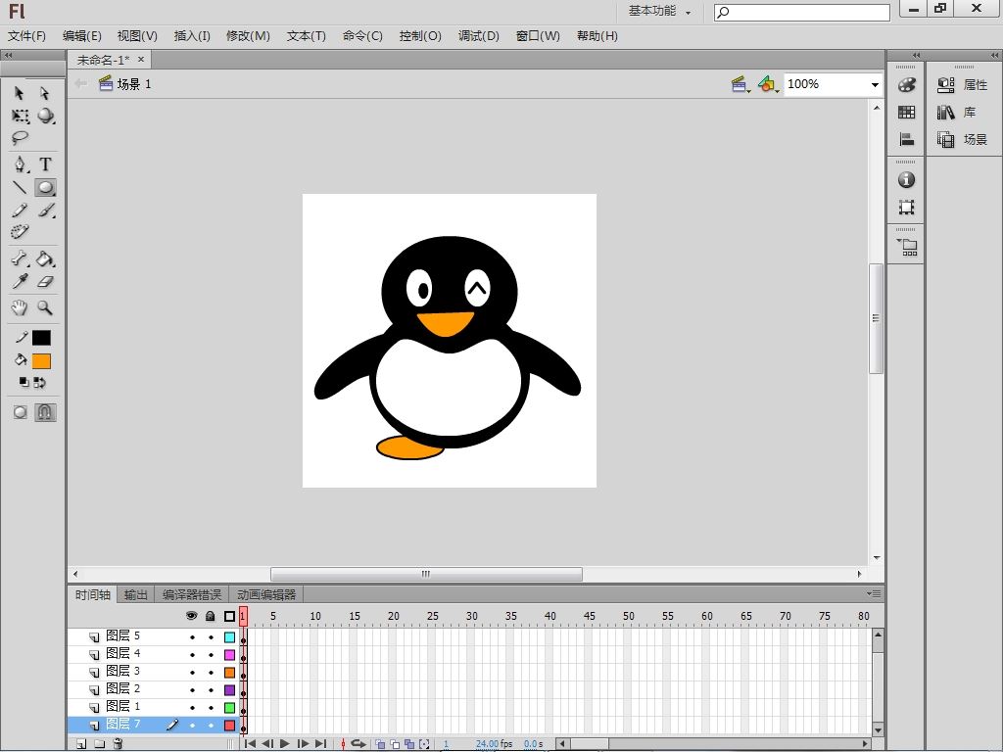Close the 未命名-1* document tab
The width and height of the screenshot is (1003, 752).
tap(141, 60)
